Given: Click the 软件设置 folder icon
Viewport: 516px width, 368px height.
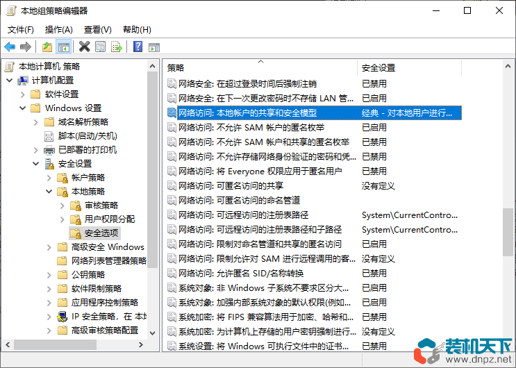Looking at the screenshot, I should 35,94.
